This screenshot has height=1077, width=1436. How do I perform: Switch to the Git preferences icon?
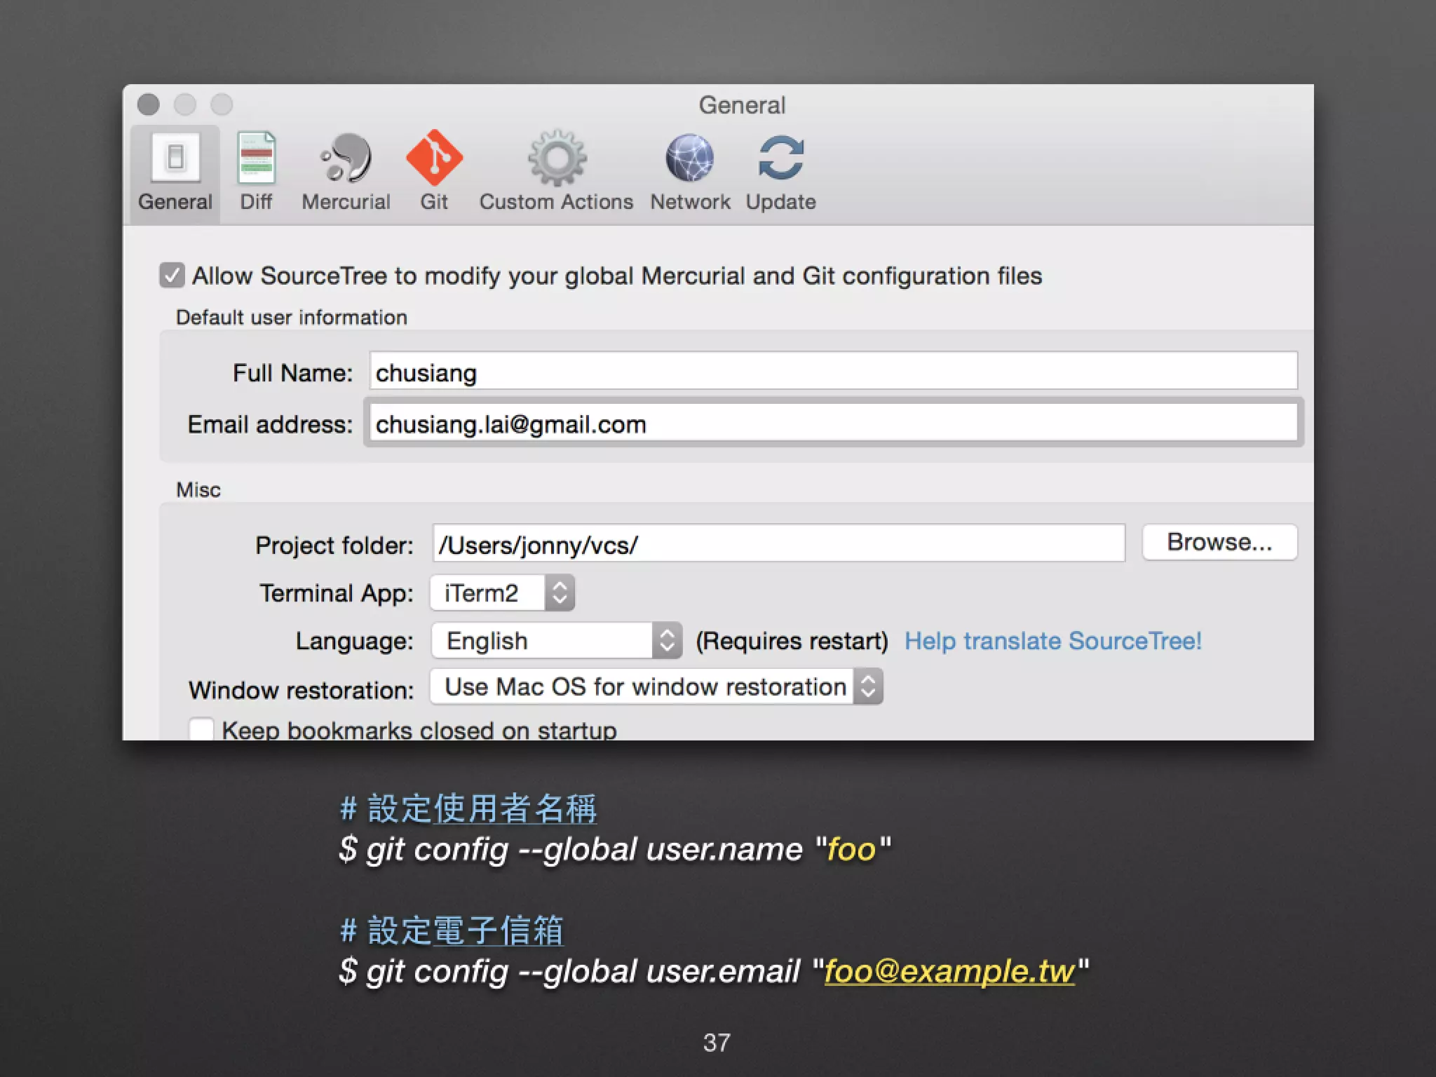434,157
